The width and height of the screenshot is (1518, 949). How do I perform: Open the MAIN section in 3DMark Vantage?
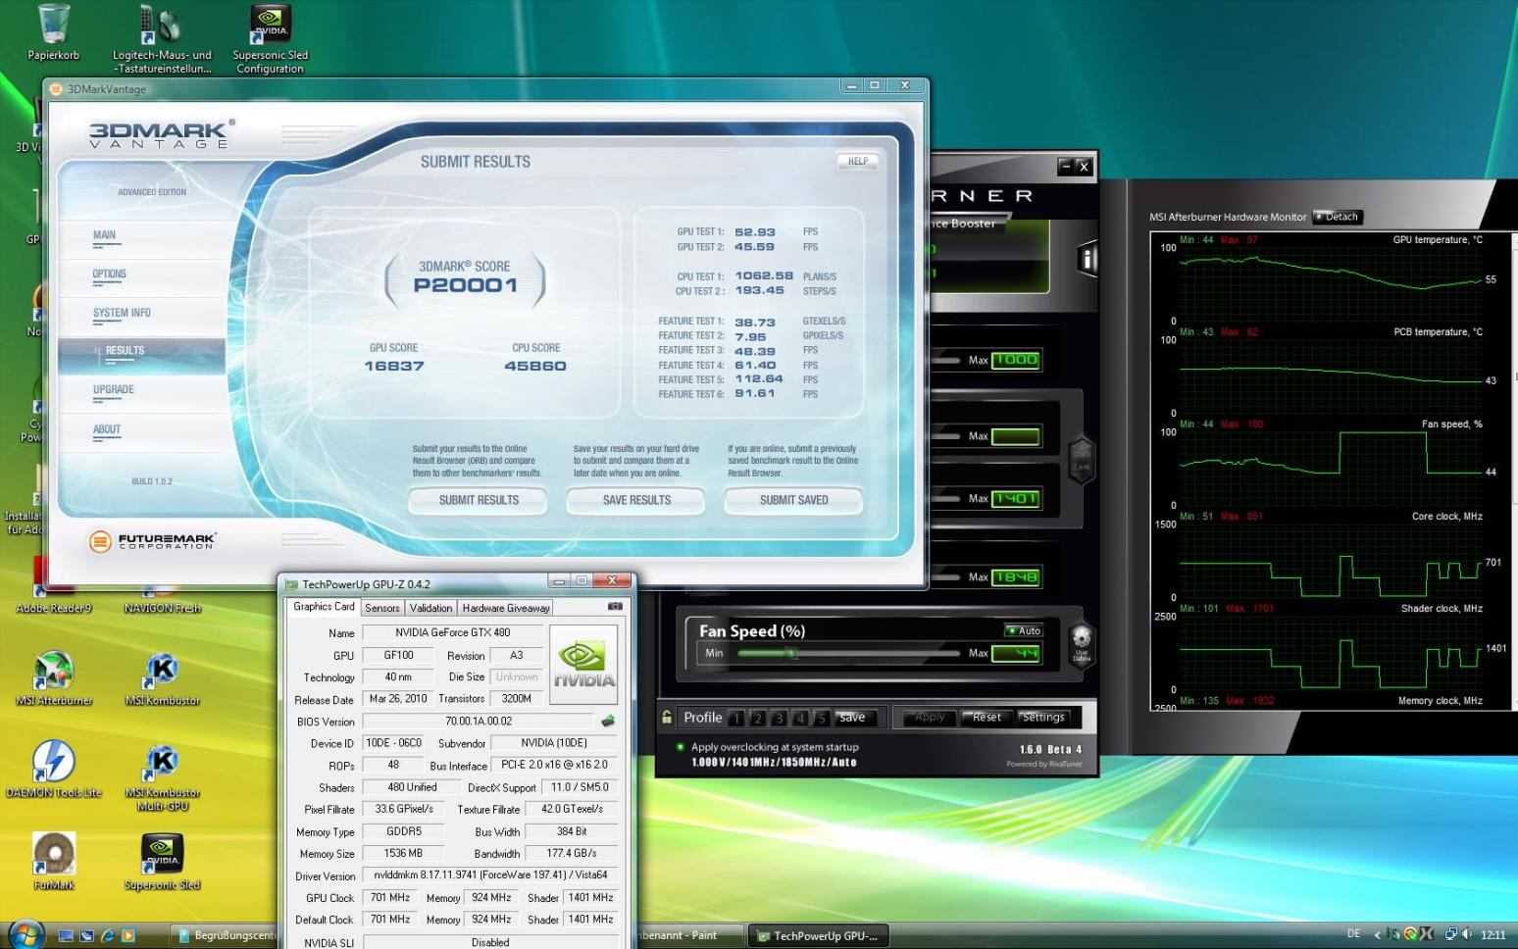click(104, 235)
